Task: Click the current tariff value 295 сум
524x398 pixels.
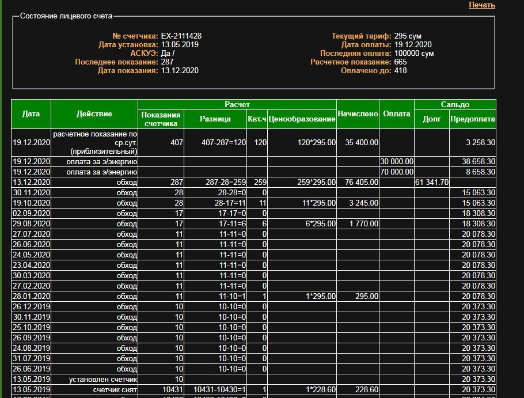Action: click(x=404, y=36)
